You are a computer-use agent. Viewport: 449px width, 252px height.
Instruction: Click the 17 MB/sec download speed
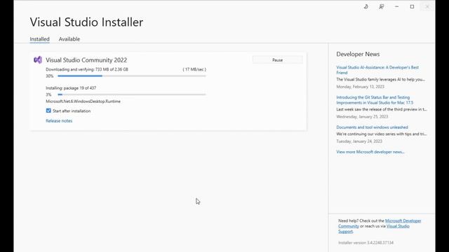coord(194,69)
